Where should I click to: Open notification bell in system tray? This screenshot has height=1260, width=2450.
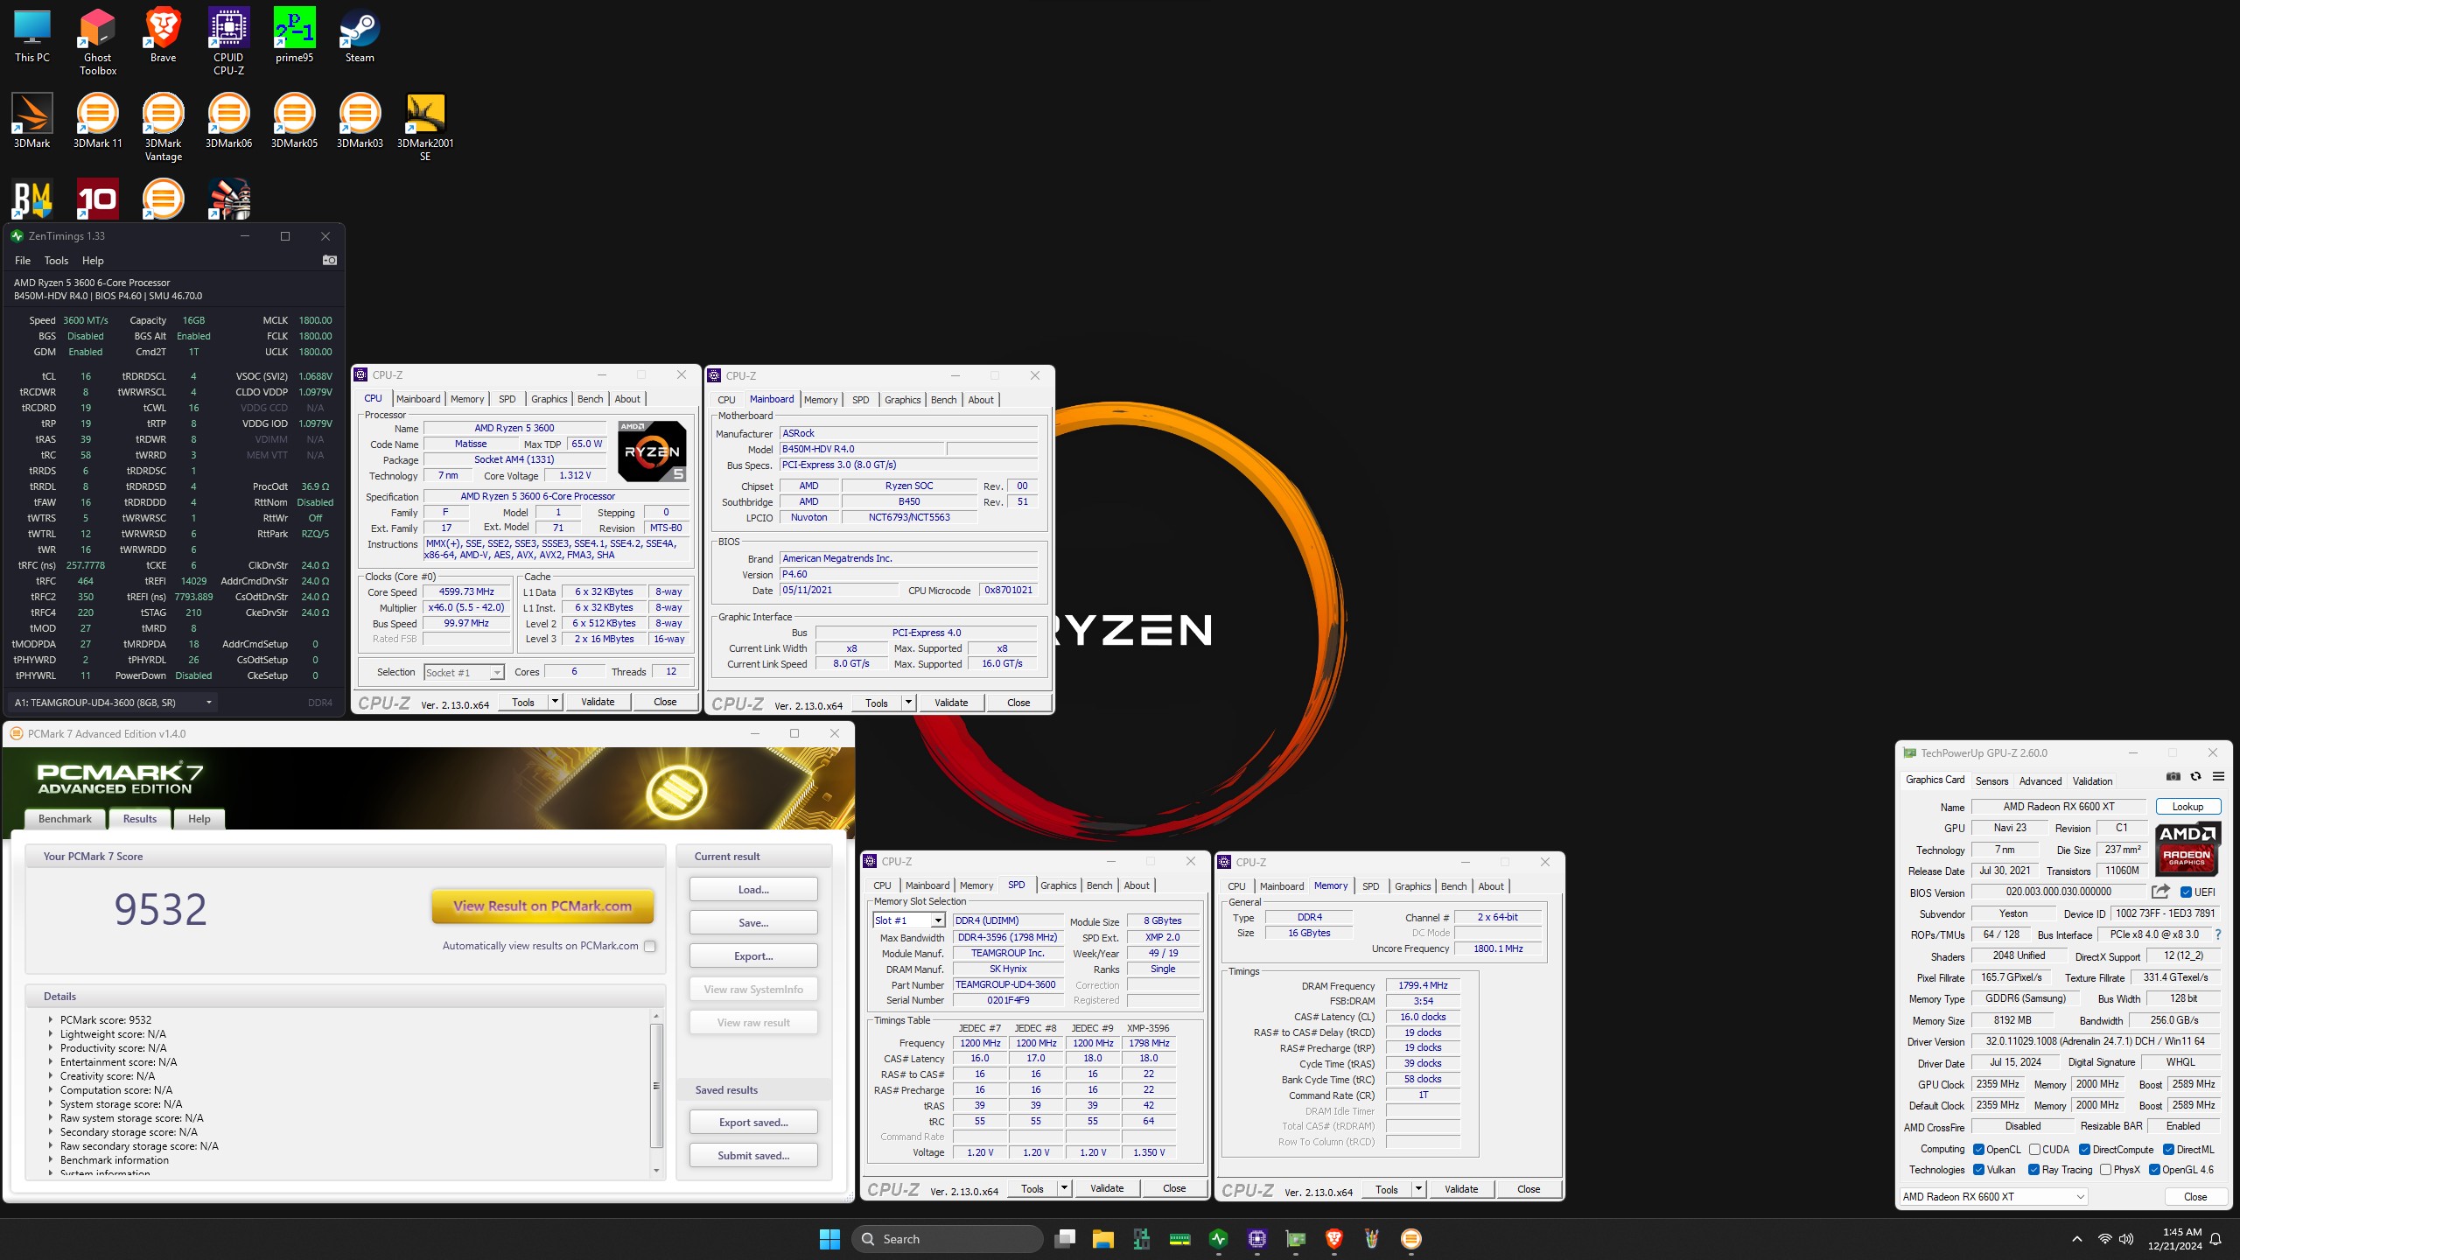coord(2215,1239)
